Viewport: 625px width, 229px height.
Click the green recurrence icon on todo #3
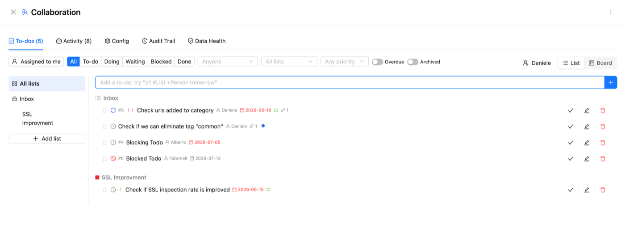[x=276, y=110]
